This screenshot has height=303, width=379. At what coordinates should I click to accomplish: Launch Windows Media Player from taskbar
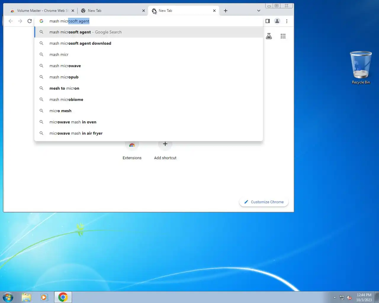(44, 297)
